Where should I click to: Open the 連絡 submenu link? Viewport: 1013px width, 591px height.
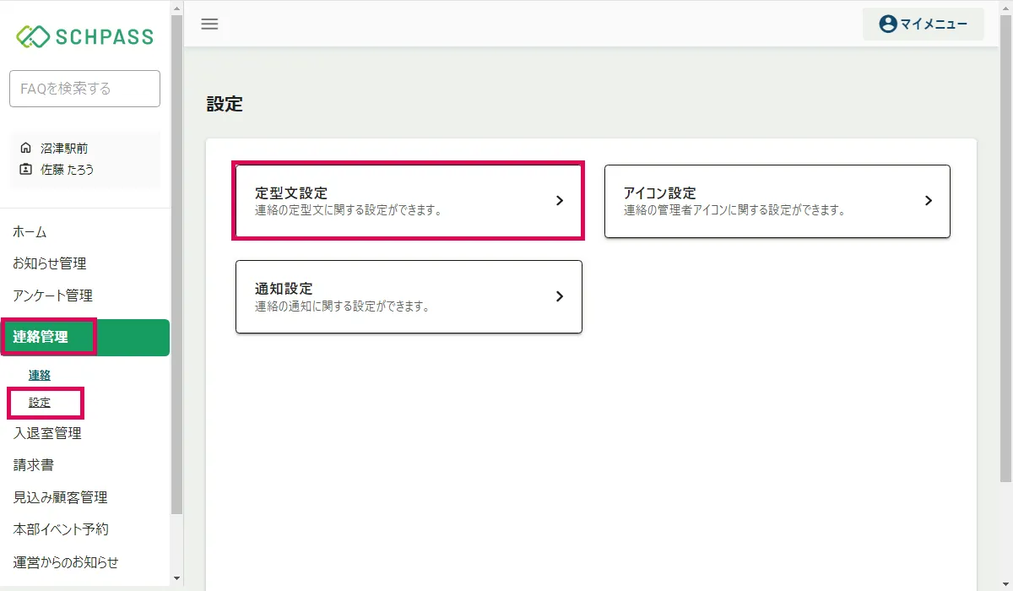pyautogui.click(x=40, y=375)
